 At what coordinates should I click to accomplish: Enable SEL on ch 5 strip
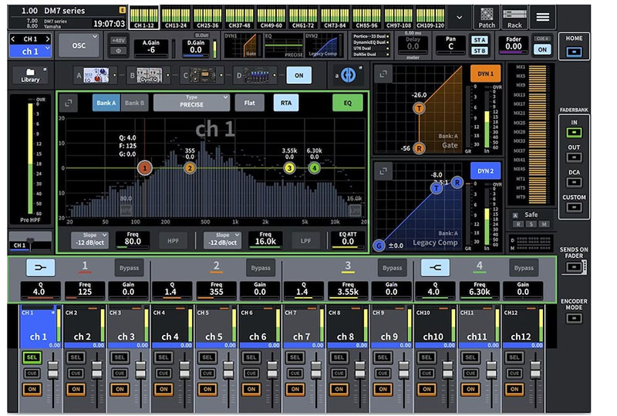click(x=207, y=357)
